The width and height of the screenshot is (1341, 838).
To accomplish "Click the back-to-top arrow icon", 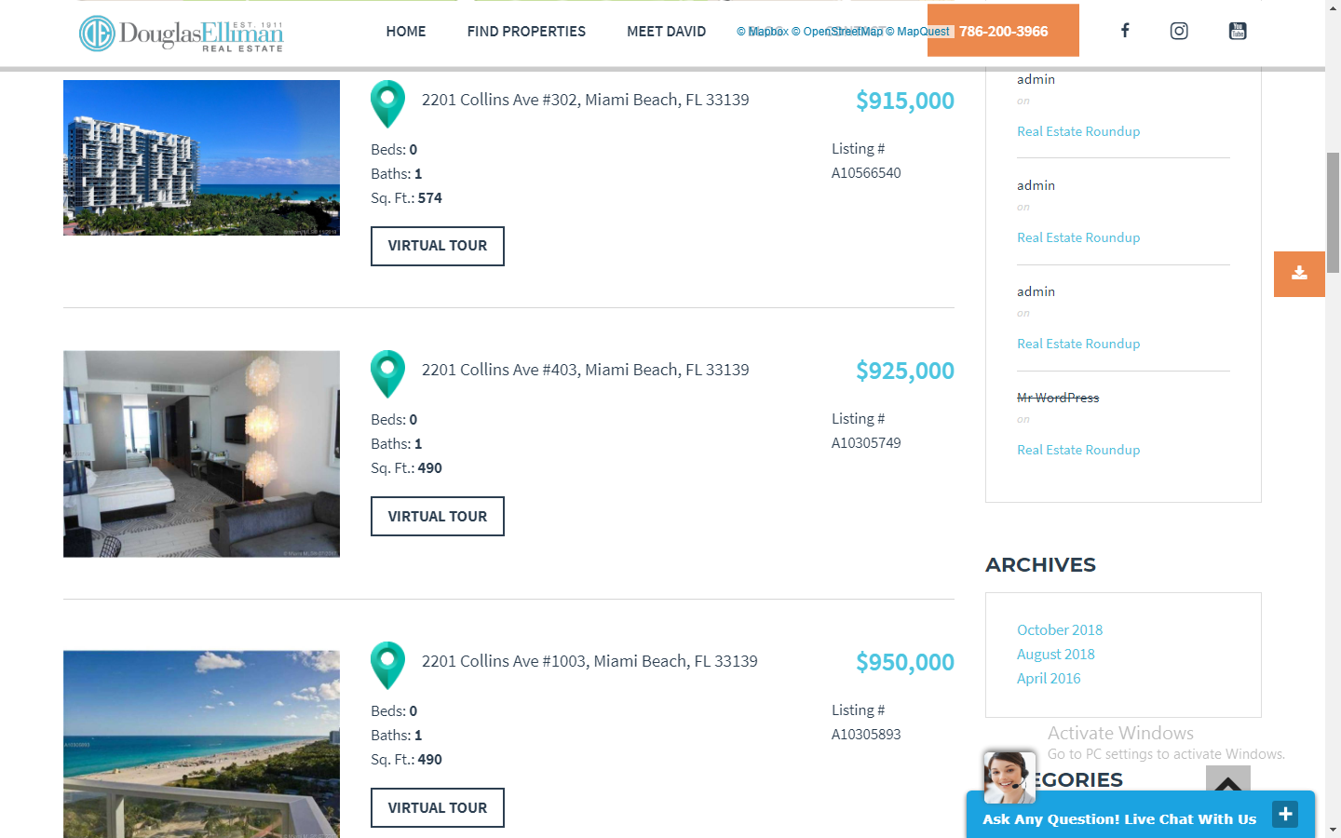I will (1228, 782).
